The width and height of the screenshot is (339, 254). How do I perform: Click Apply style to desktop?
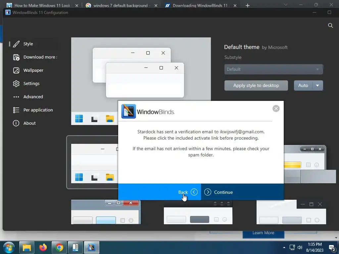tap(256, 86)
